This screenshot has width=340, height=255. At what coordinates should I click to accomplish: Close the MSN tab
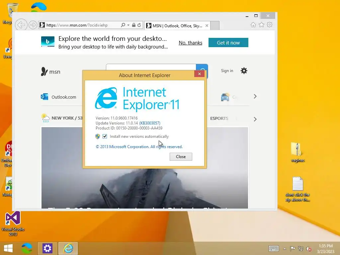click(207, 26)
